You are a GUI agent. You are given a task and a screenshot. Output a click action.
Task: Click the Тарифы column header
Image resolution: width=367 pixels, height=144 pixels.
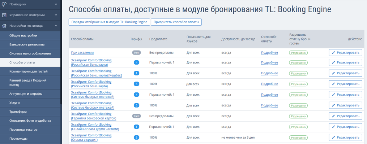tap(136, 39)
